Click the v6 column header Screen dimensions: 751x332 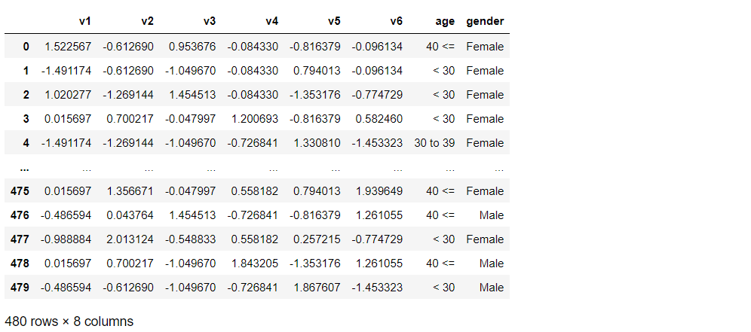tap(397, 22)
